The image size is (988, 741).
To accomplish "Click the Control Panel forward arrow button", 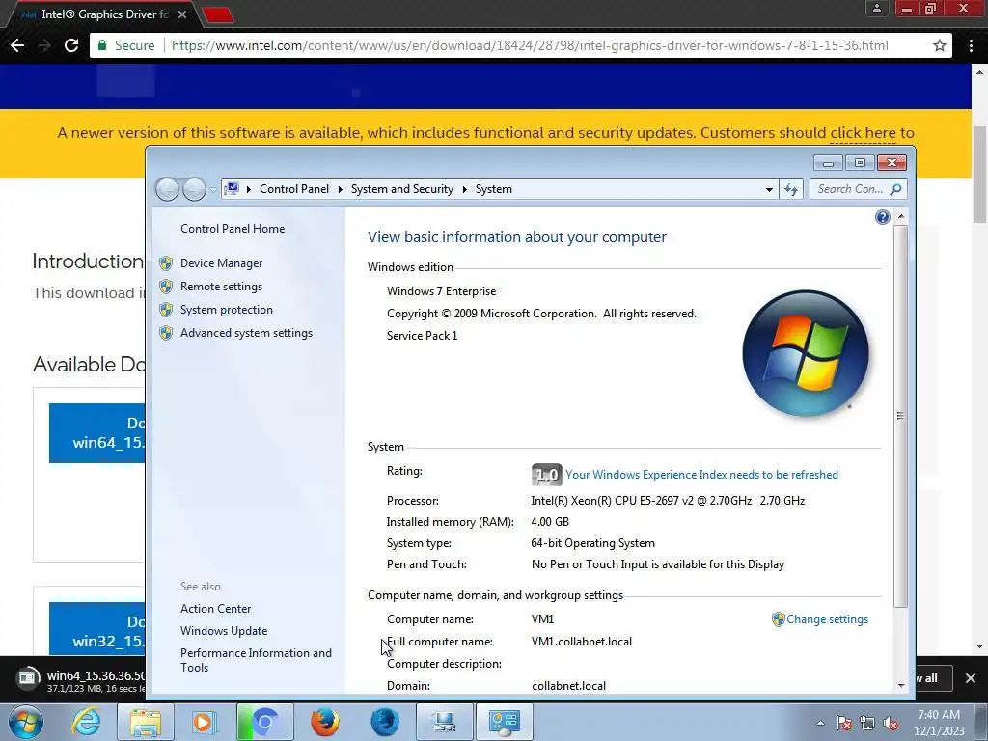I will [x=194, y=189].
